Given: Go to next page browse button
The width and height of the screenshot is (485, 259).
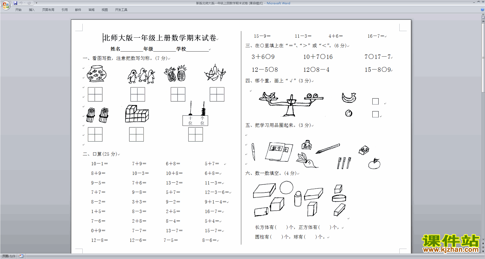Looking at the screenshot, I should click(483, 251).
